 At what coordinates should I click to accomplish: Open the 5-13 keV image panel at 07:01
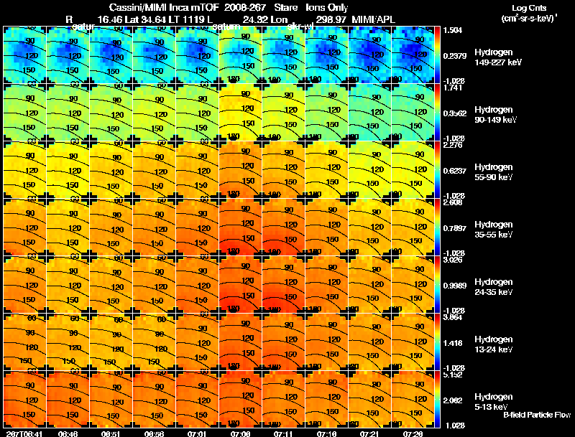(197, 399)
